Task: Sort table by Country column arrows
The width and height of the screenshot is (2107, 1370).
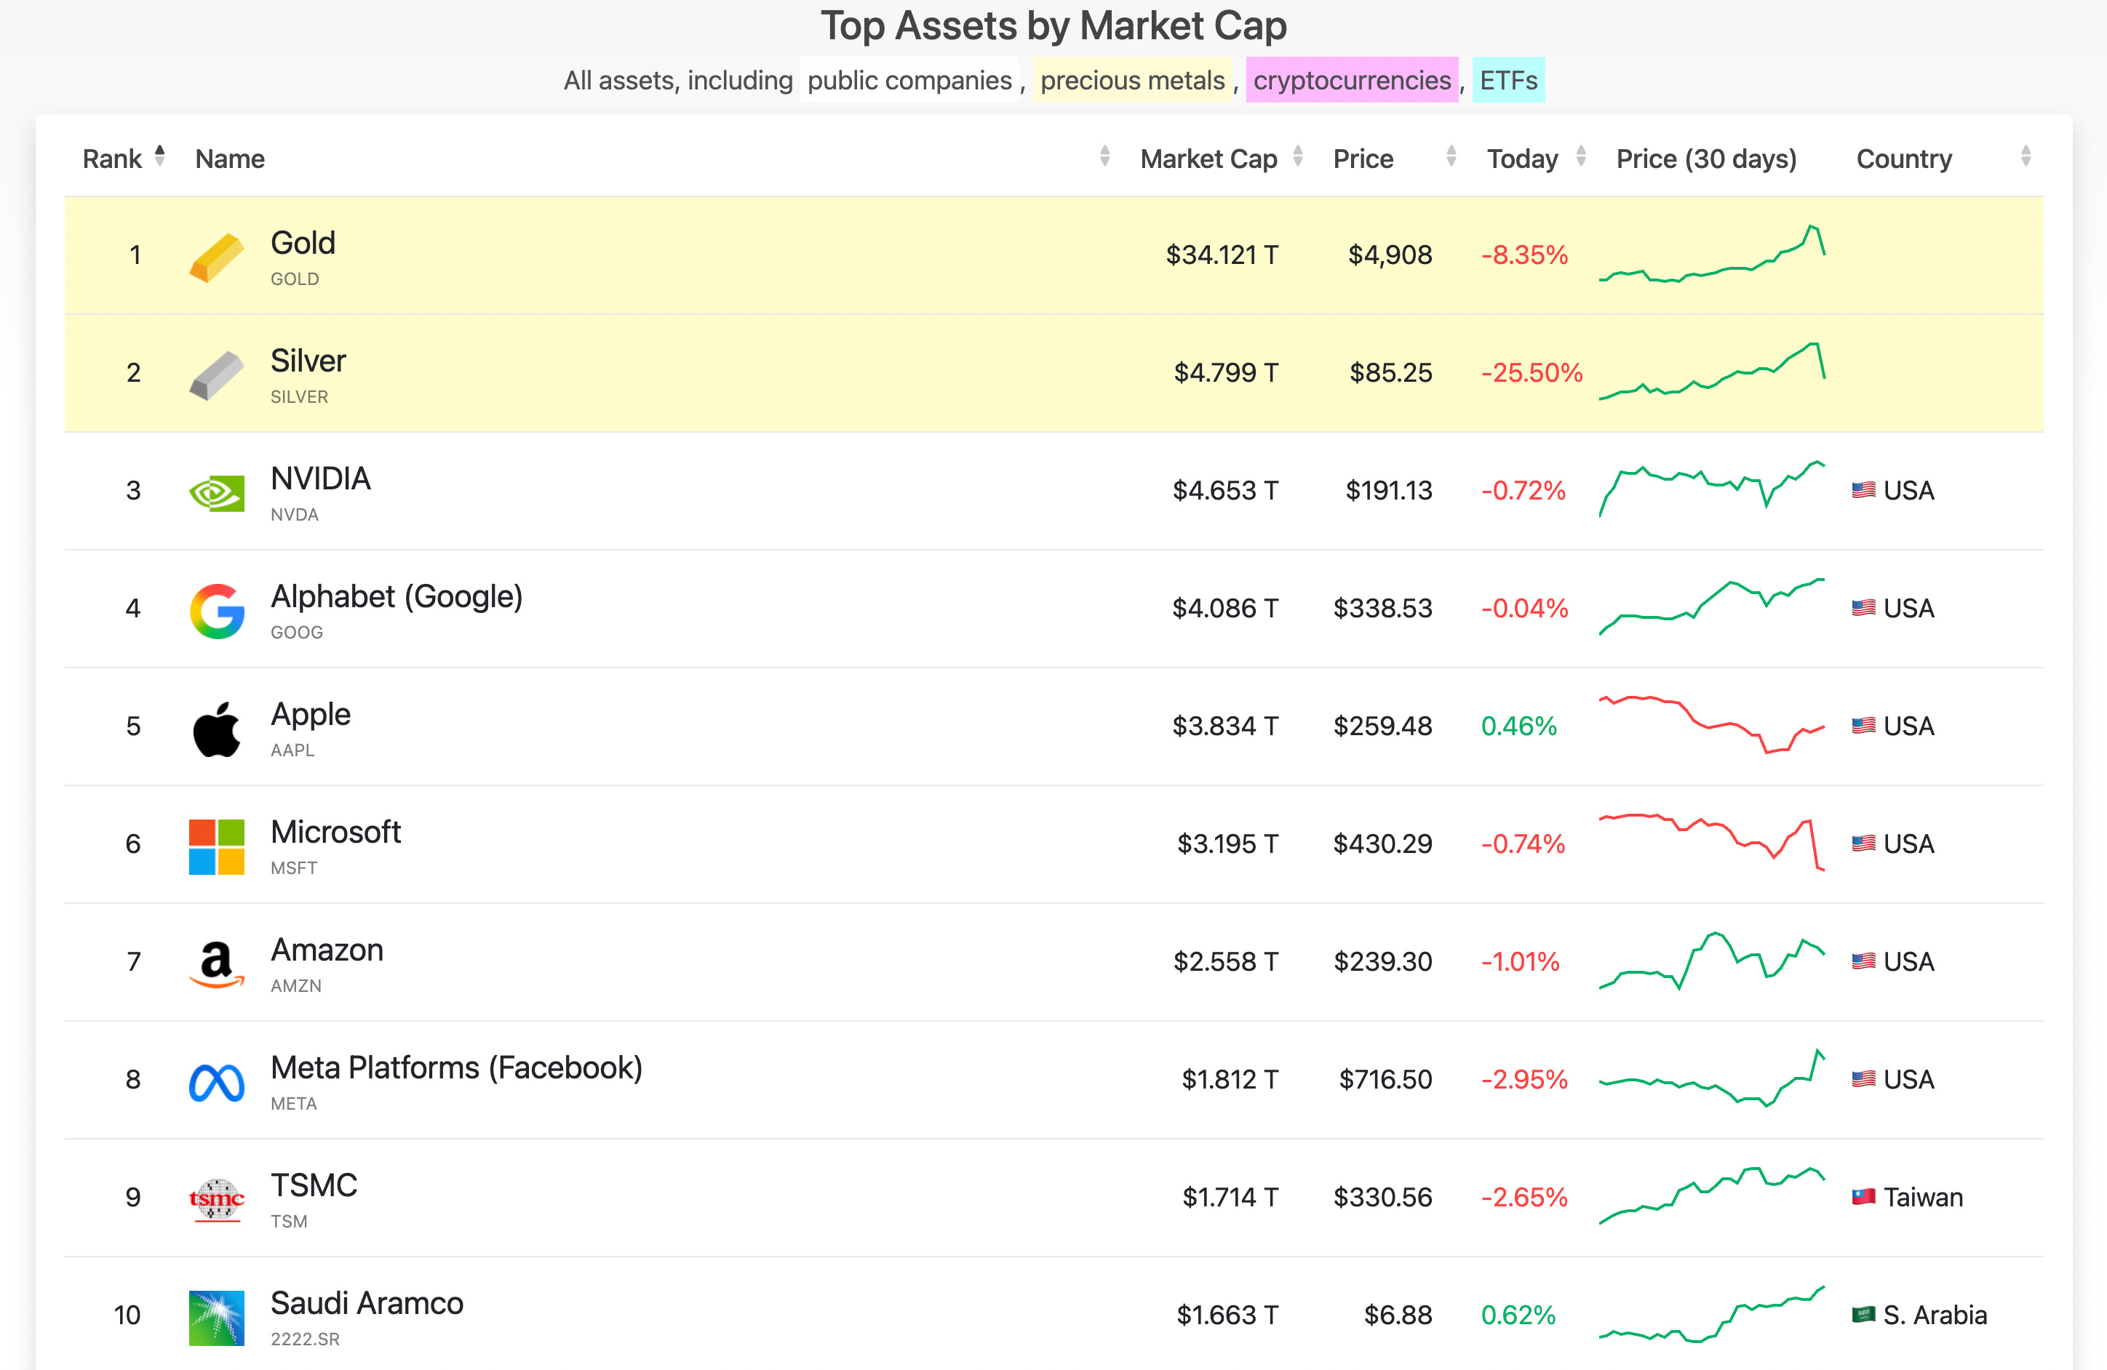Action: (x=2025, y=156)
